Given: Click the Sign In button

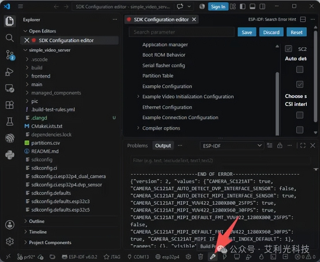Looking at the screenshot, I should click(x=218, y=7).
